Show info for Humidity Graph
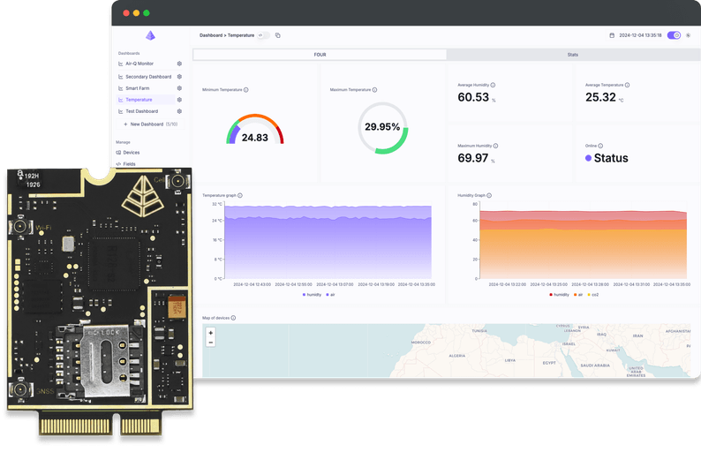This screenshot has width=701, height=452. 489,195
